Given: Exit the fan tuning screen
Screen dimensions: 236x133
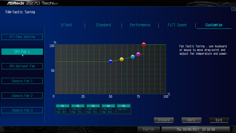Looking at the screenshot, I should (219, 120).
